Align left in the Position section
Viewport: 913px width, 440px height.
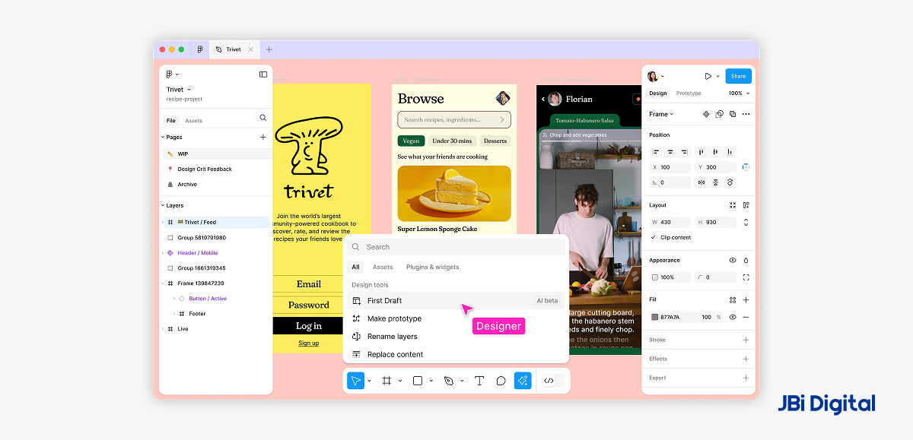(x=657, y=152)
